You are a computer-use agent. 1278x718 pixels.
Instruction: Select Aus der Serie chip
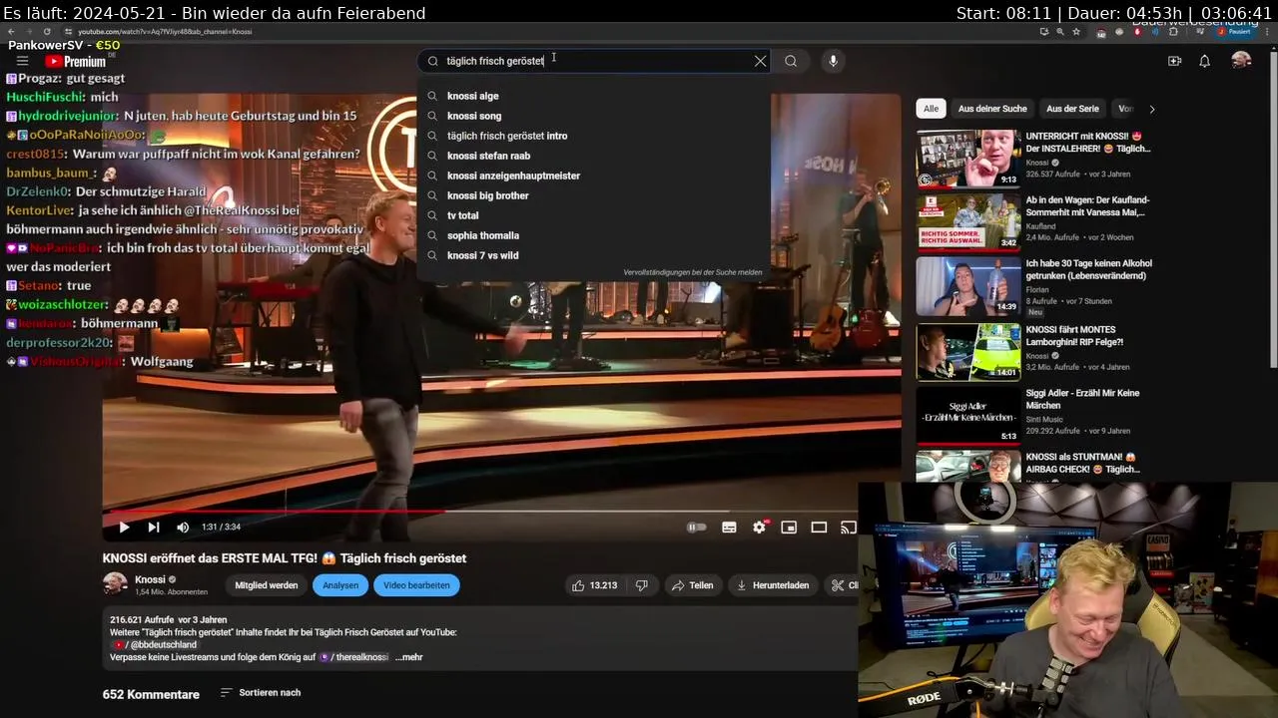click(x=1072, y=109)
